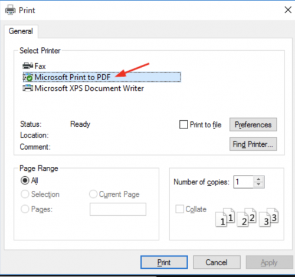Screen dimensions: 295x277
Task: Select the Pages radio button
Action: point(25,209)
